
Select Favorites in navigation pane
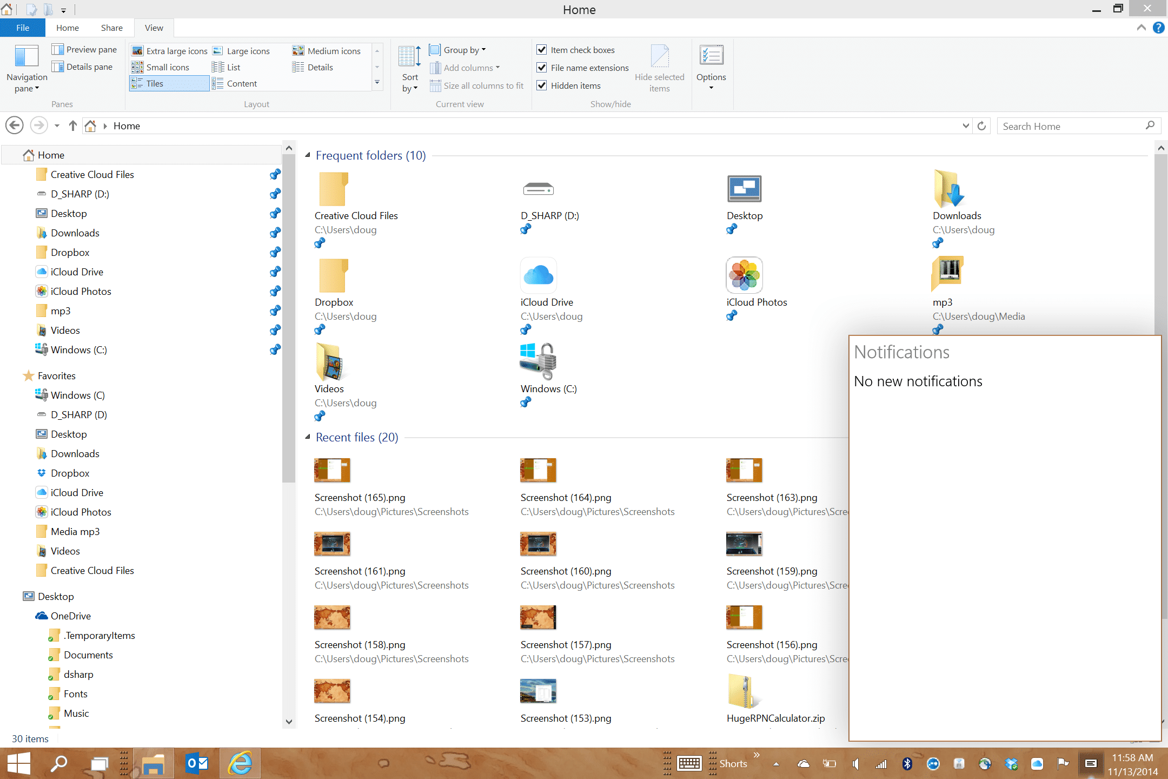[x=57, y=375]
